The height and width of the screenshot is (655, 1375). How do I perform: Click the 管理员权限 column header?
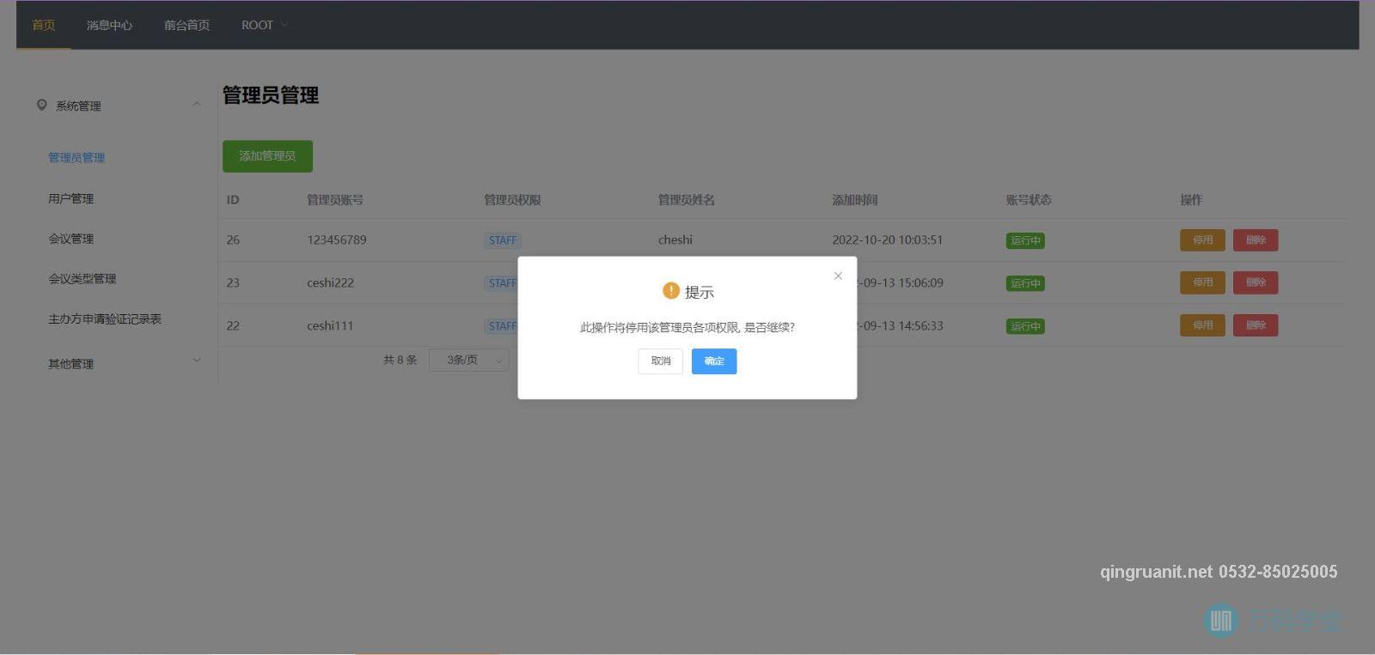pyautogui.click(x=512, y=200)
